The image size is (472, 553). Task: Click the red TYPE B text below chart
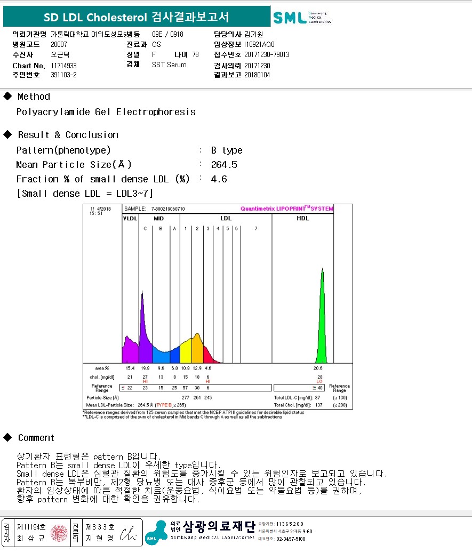[x=164, y=405]
